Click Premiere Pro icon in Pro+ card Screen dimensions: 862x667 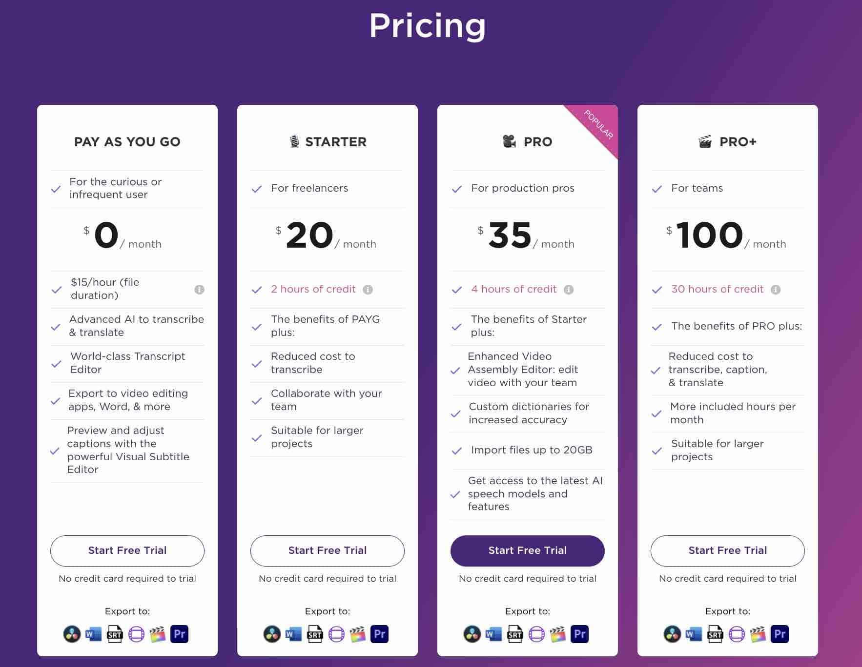tap(780, 634)
